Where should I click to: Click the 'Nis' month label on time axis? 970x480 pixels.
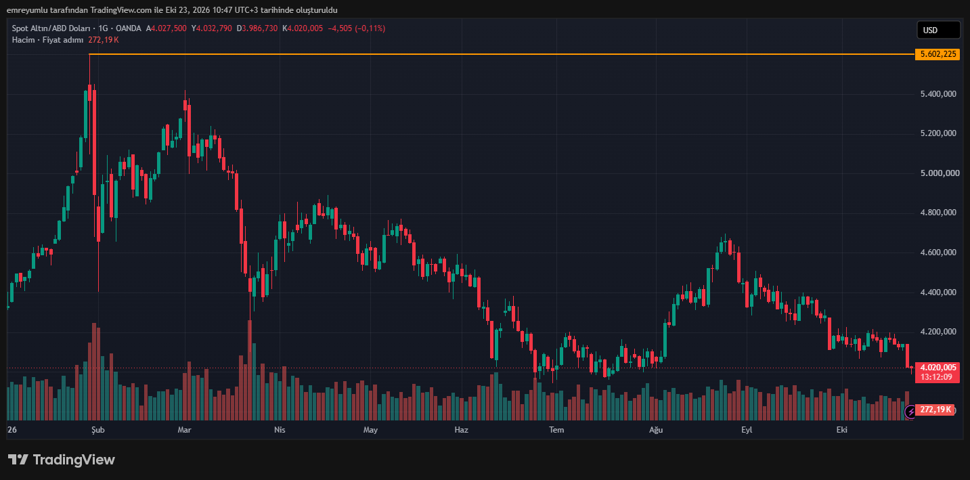pyautogui.click(x=280, y=430)
